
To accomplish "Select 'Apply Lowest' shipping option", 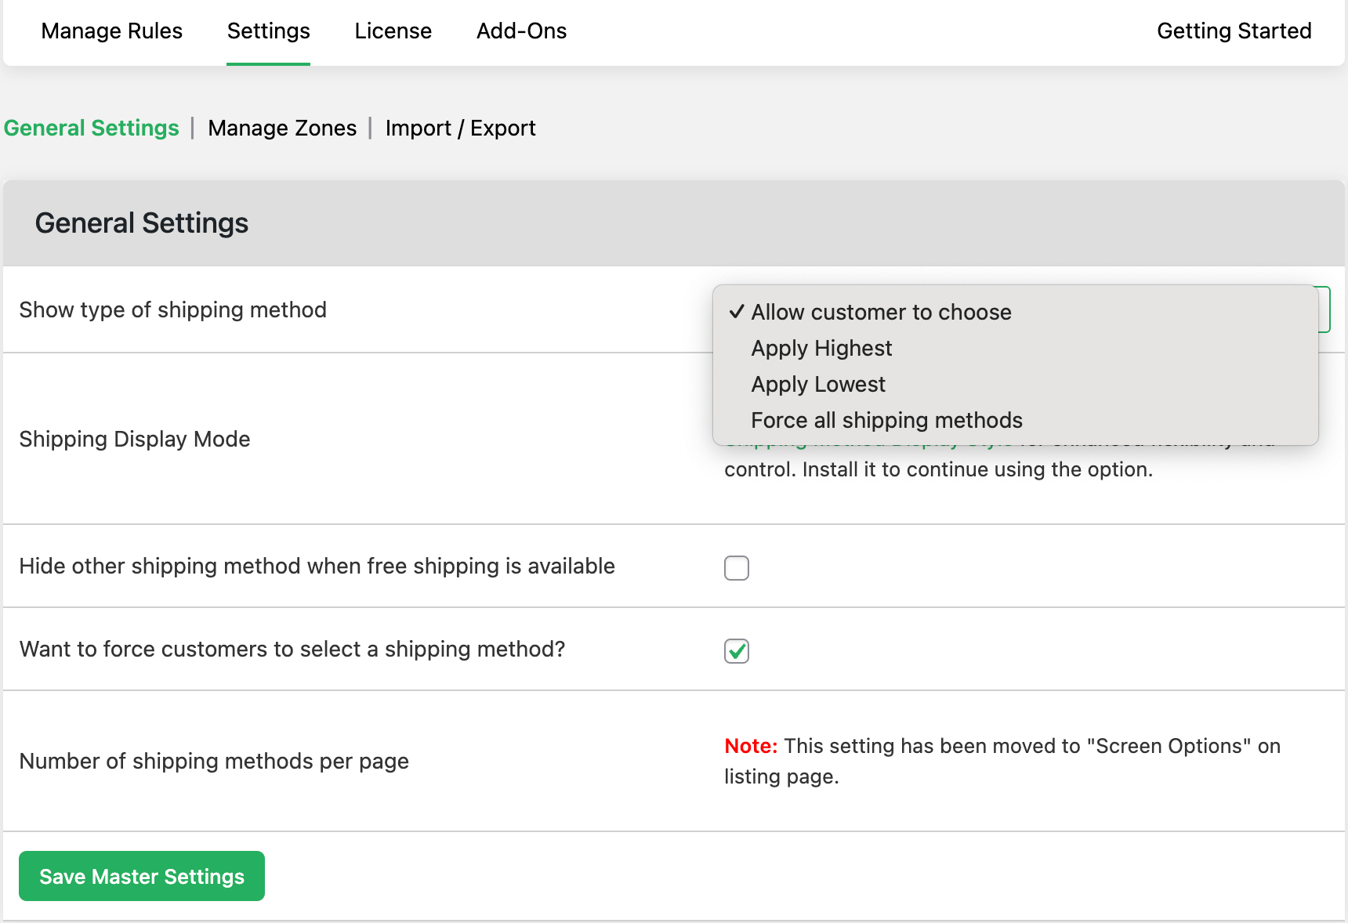I will click(818, 384).
